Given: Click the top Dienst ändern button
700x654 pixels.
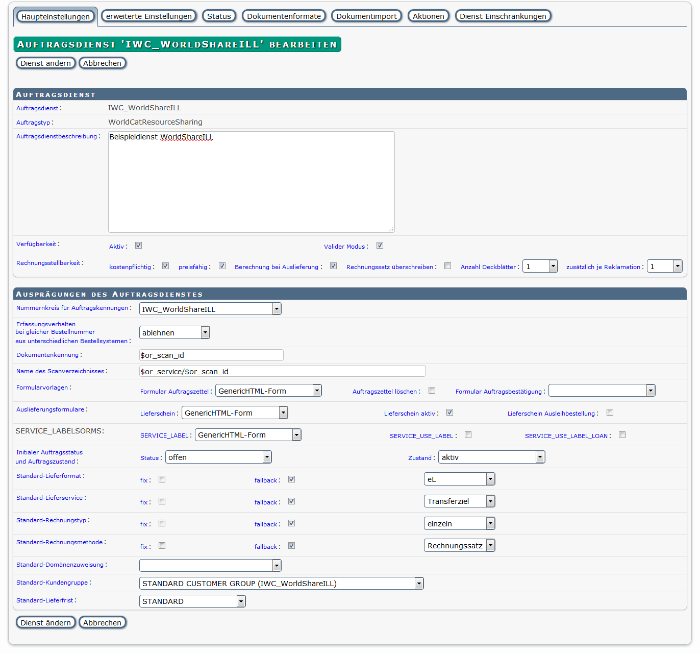Looking at the screenshot, I should click(46, 63).
